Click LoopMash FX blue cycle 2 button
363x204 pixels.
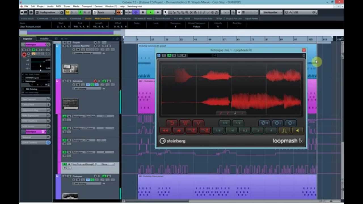pyautogui.click(x=278, y=123)
